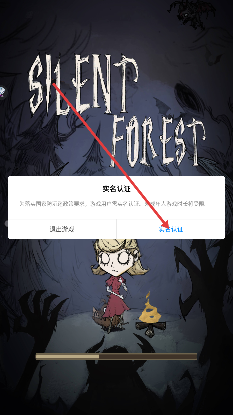Tap the small gray dot beside the dialog
Image resolution: width=233 pixels, height=415 pixels.
(x=6, y=223)
